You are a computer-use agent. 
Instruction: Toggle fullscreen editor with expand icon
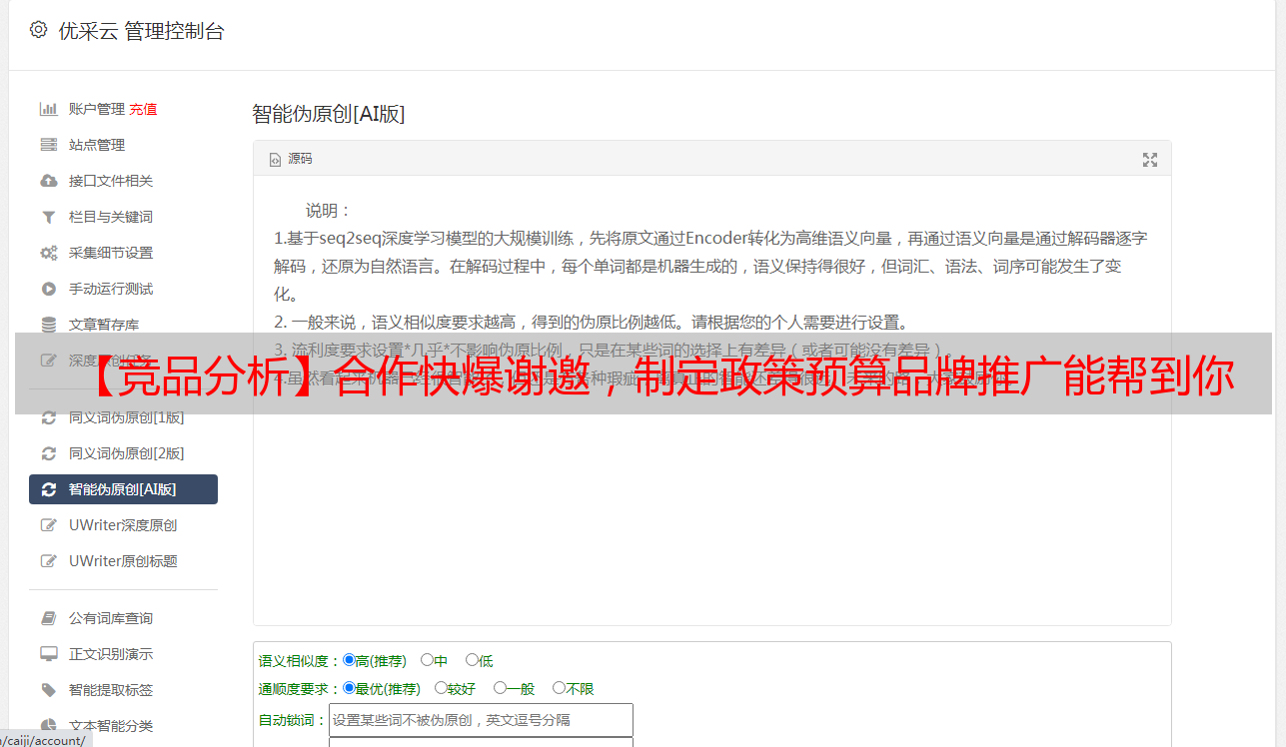pos(1150,159)
